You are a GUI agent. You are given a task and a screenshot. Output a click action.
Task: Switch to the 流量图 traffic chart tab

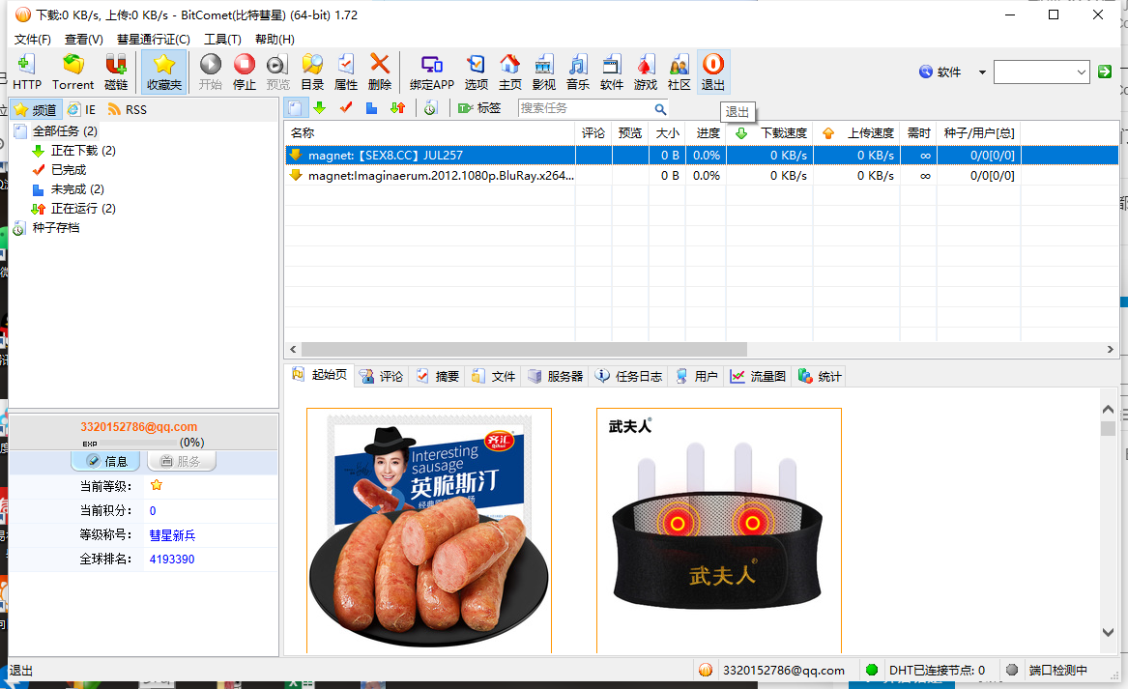tap(758, 376)
